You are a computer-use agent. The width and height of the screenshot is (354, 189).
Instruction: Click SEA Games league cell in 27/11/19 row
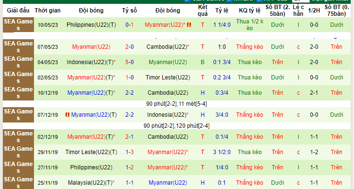(x=18, y=167)
